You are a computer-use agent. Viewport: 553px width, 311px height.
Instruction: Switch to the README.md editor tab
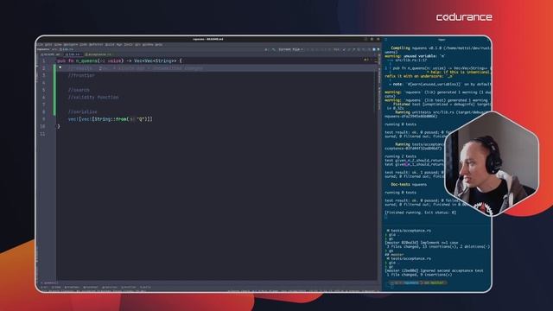coord(51,54)
